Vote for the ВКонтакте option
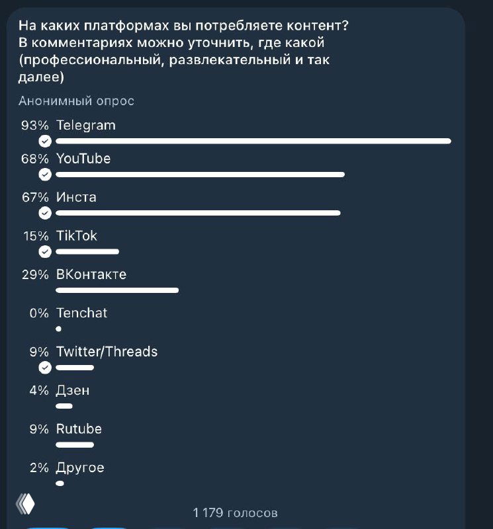The image size is (493, 529). pyautogui.click(x=93, y=274)
